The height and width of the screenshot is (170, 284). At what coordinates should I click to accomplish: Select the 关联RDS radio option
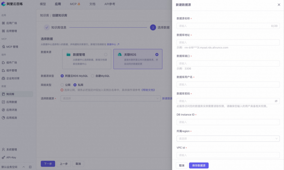157,55
